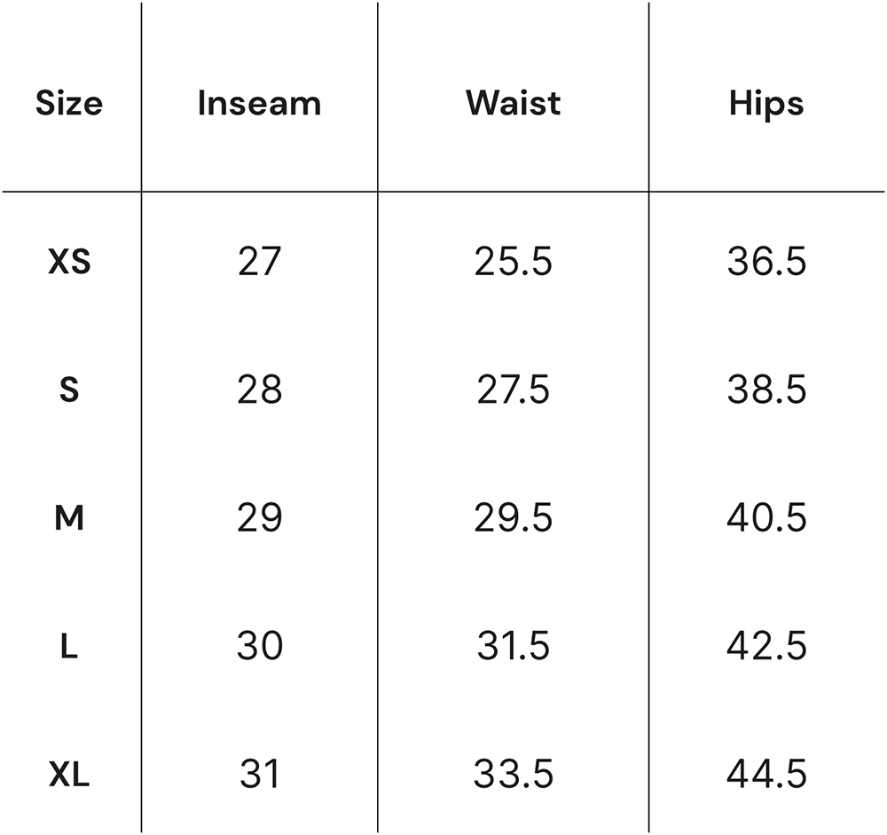Click the XL hips value 44.5
887x835 pixels.
pyautogui.click(x=766, y=775)
